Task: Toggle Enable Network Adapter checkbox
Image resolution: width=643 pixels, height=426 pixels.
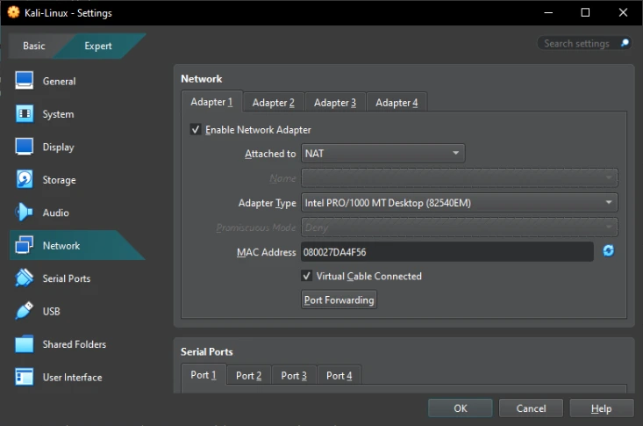Action: (196, 130)
